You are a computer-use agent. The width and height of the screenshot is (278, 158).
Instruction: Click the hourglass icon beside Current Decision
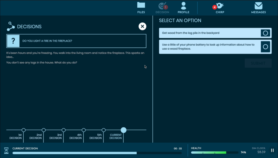tap(7, 151)
